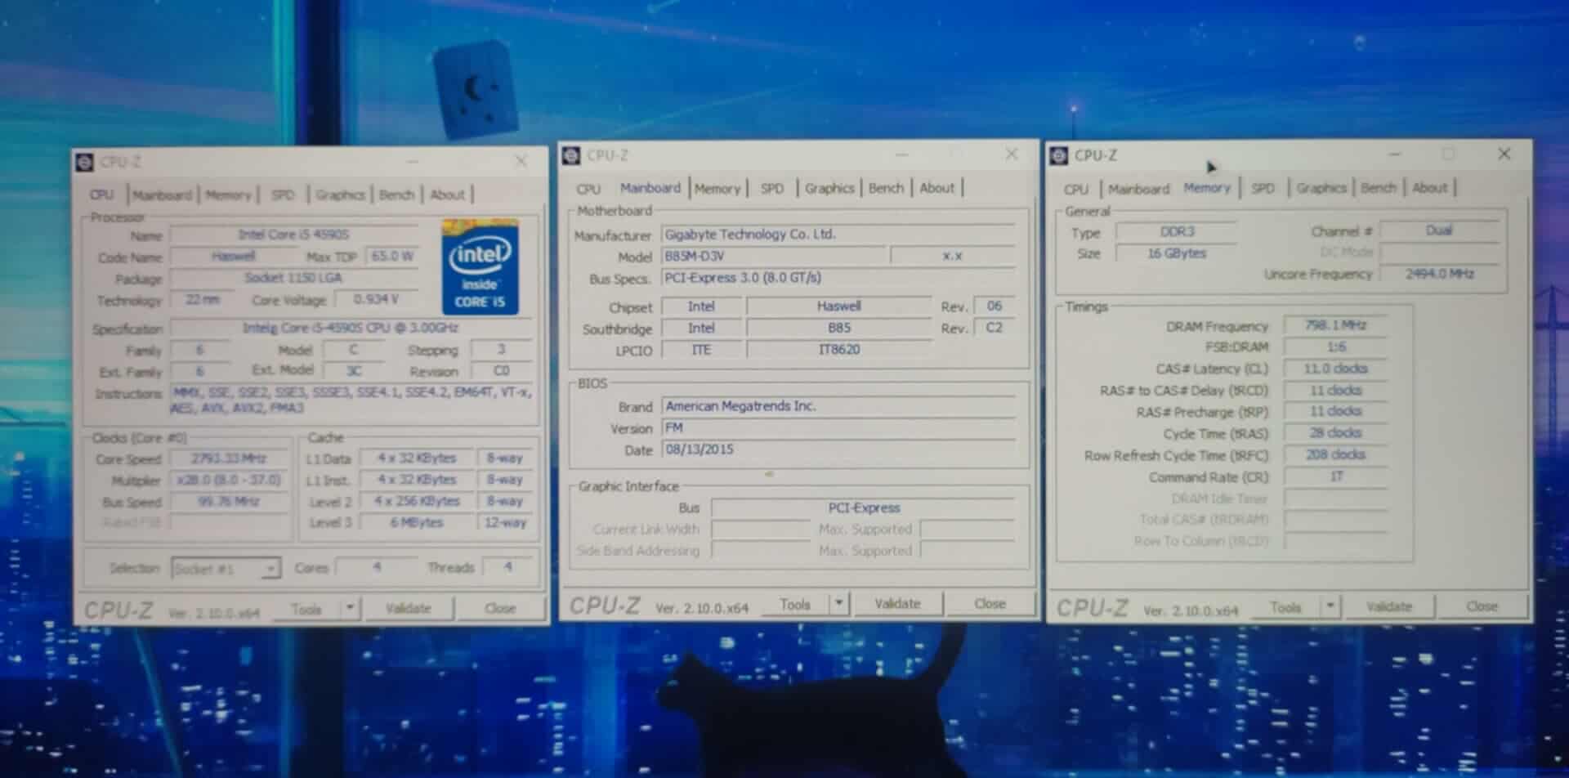
Task: Open the Socket #1 selection dropdown
Action: coord(226,569)
